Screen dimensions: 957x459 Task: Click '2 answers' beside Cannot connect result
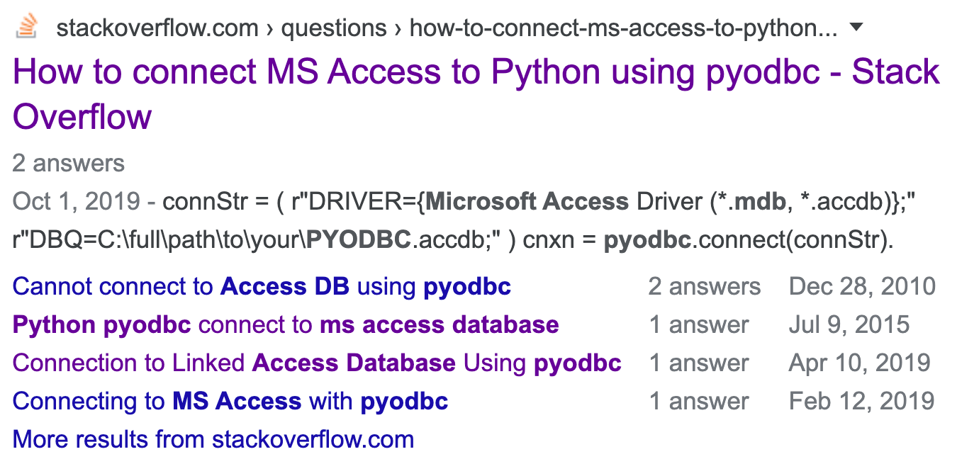[705, 286]
